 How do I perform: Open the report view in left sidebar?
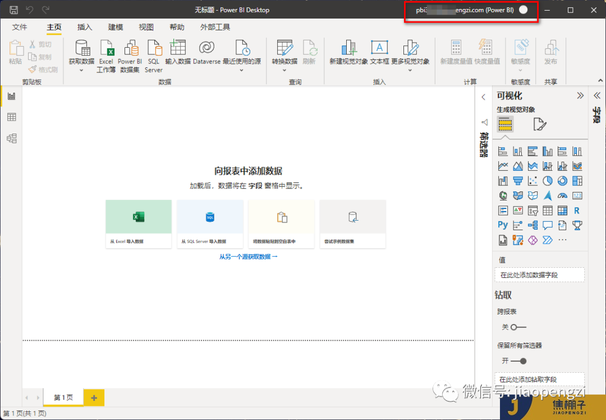[12, 96]
